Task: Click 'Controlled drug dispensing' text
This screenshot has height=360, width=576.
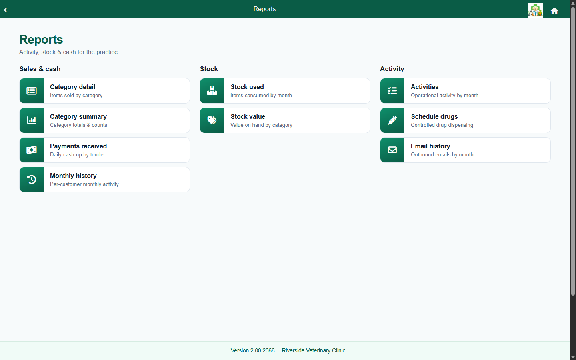Action: click(x=442, y=125)
